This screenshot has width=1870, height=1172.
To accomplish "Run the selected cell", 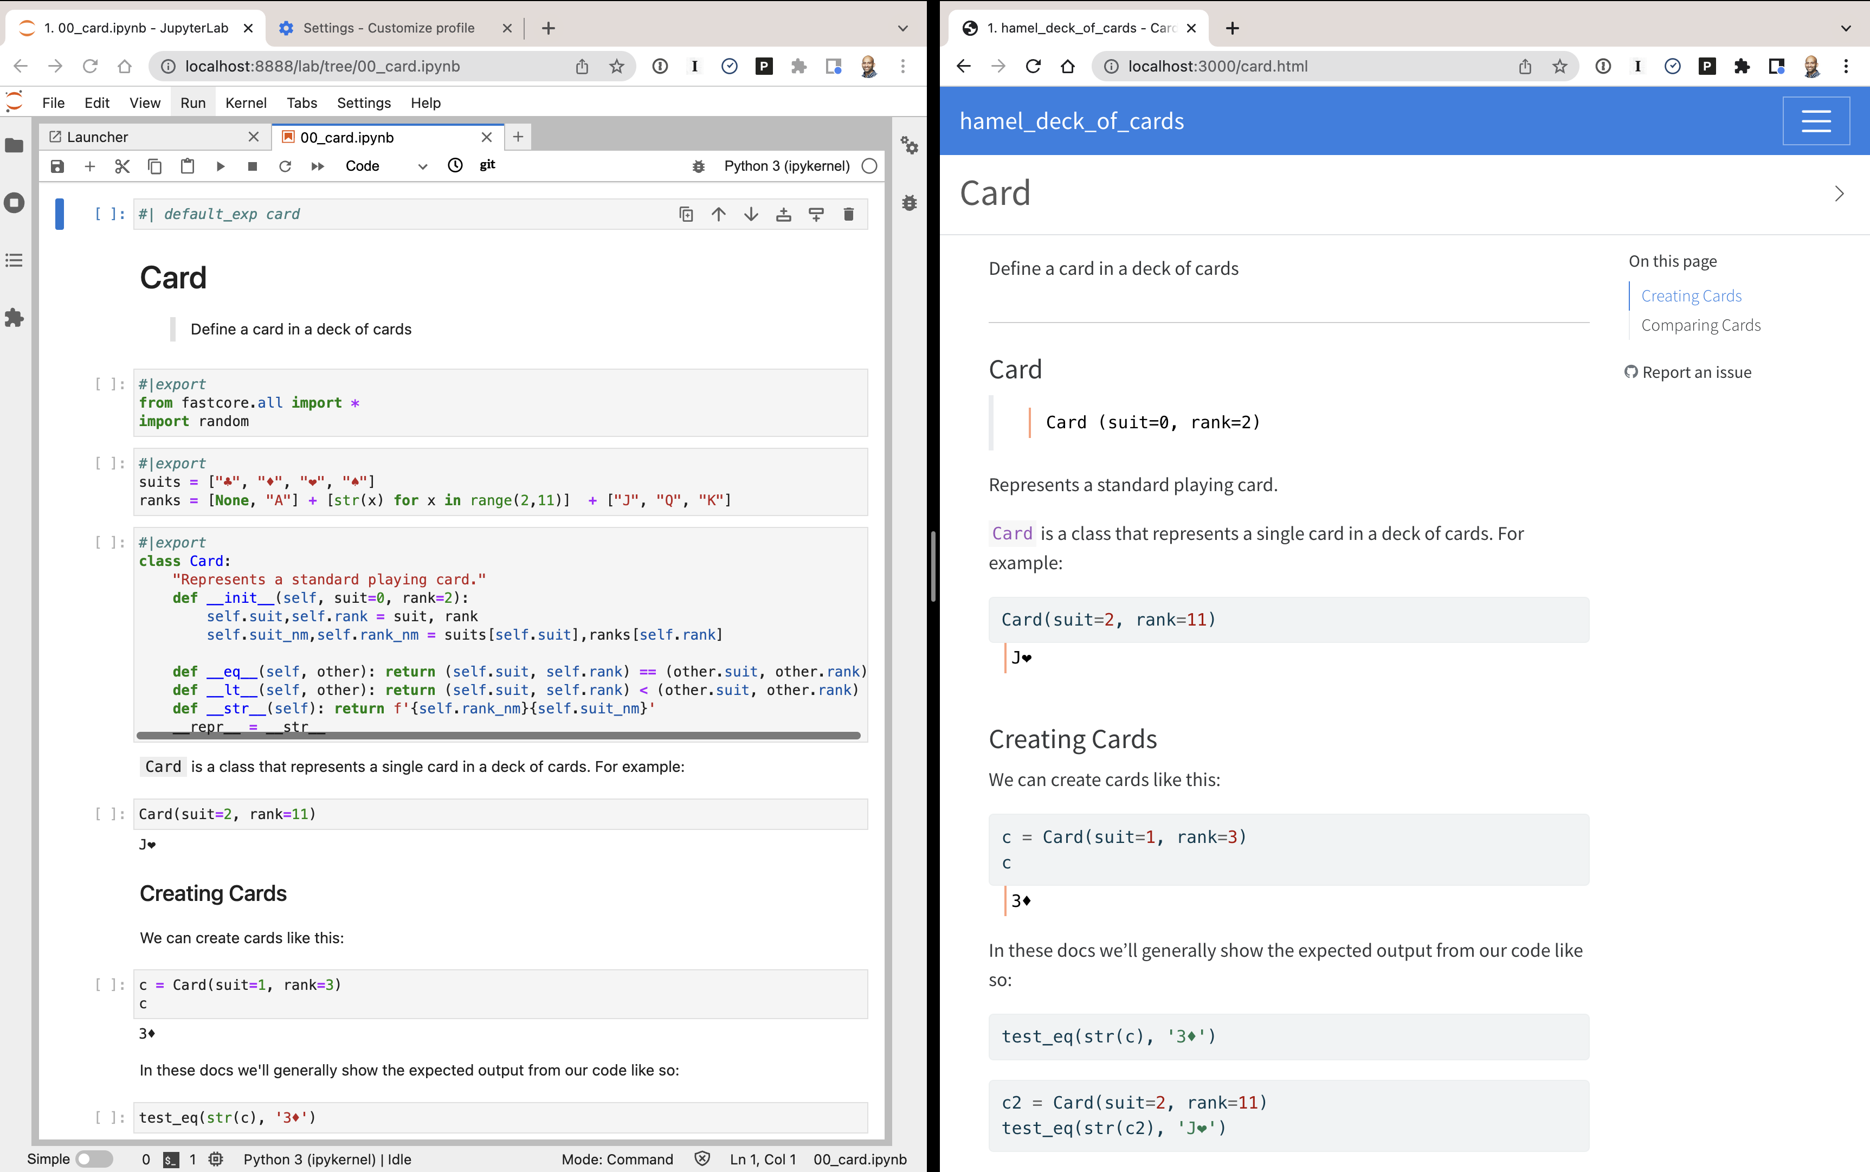I will click(220, 166).
